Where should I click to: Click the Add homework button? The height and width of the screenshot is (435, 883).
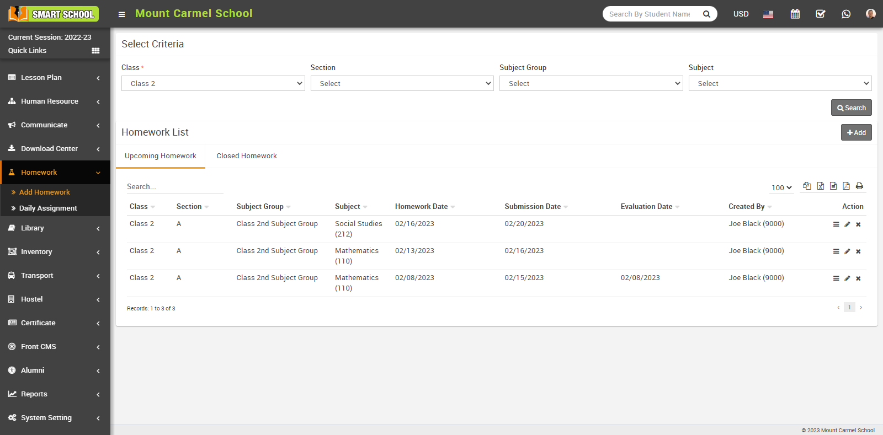coord(856,133)
